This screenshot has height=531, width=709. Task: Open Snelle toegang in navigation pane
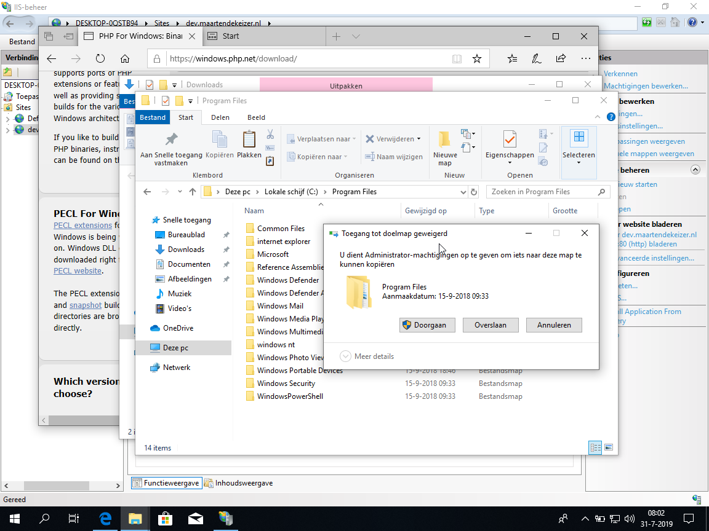[186, 220]
